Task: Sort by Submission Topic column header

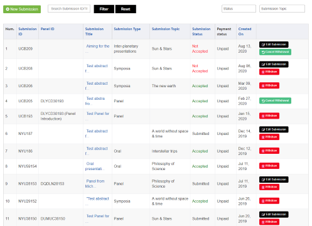Action: point(166,29)
